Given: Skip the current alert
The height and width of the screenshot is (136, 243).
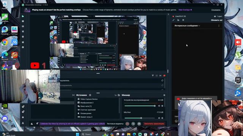Looking at the screenshot, I should [x=161, y=76].
